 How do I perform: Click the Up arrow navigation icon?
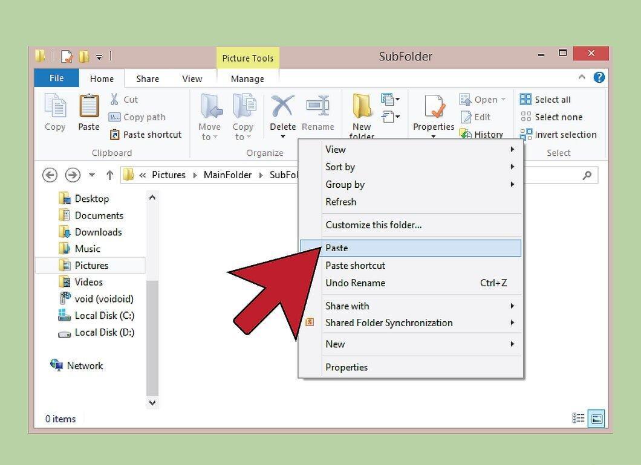point(109,175)
